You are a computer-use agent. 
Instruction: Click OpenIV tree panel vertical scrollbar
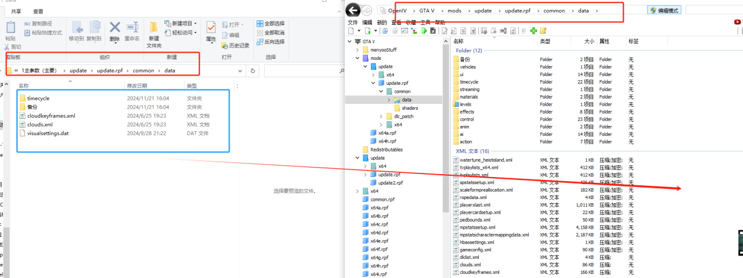point(446,128)
